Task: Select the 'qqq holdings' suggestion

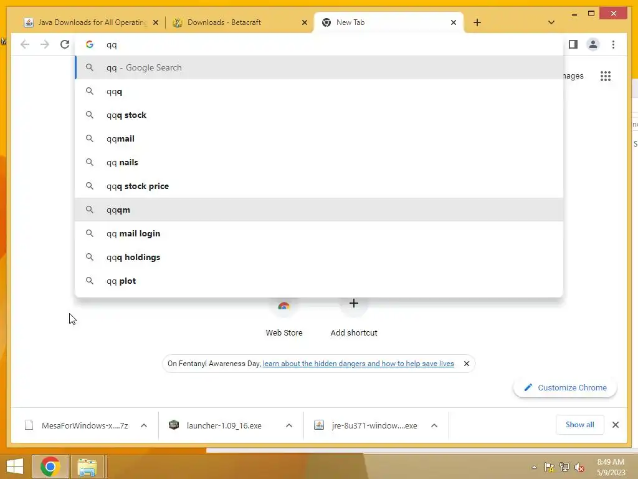Action: tap(319, 257)
